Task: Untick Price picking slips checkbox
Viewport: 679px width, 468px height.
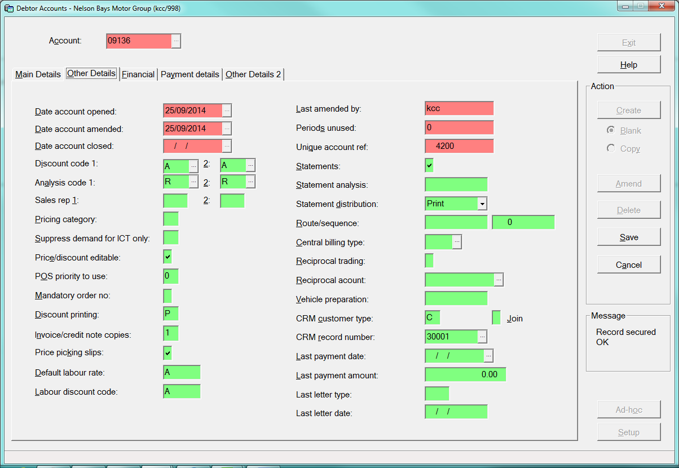Action: point(167,353)
